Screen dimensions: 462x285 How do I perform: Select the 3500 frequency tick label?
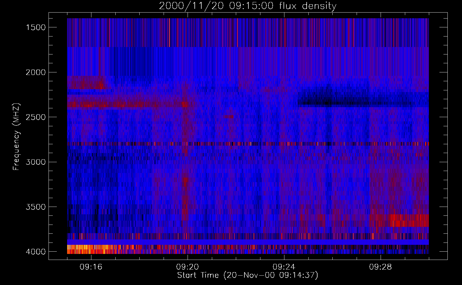(36, 207)
